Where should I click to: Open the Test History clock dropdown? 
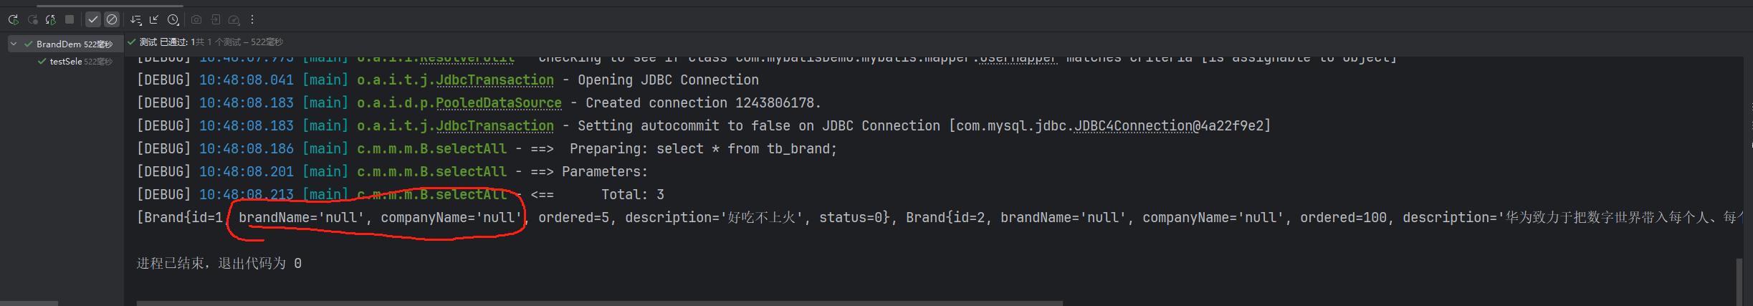click(x=173, y=19)
